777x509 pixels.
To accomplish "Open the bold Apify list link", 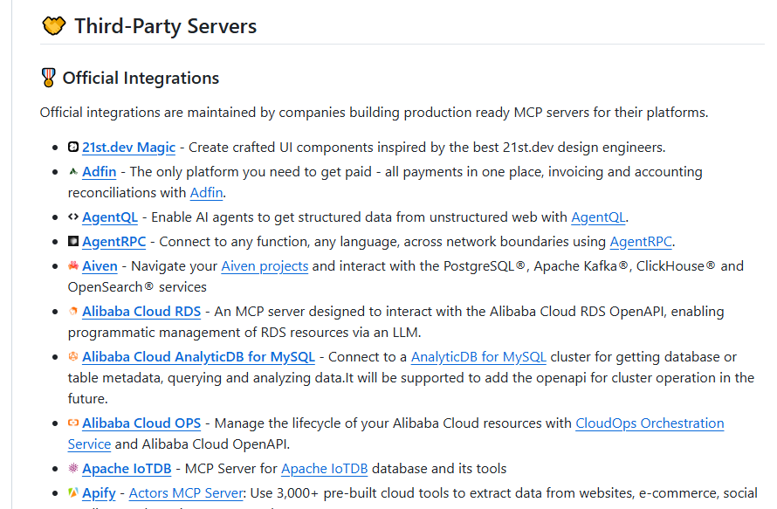I will coord(99,492).
